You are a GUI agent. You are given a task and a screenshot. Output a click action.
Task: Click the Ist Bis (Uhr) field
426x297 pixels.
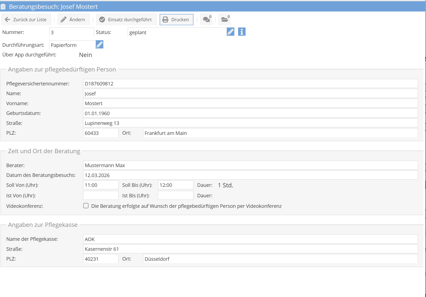[175, 195]
